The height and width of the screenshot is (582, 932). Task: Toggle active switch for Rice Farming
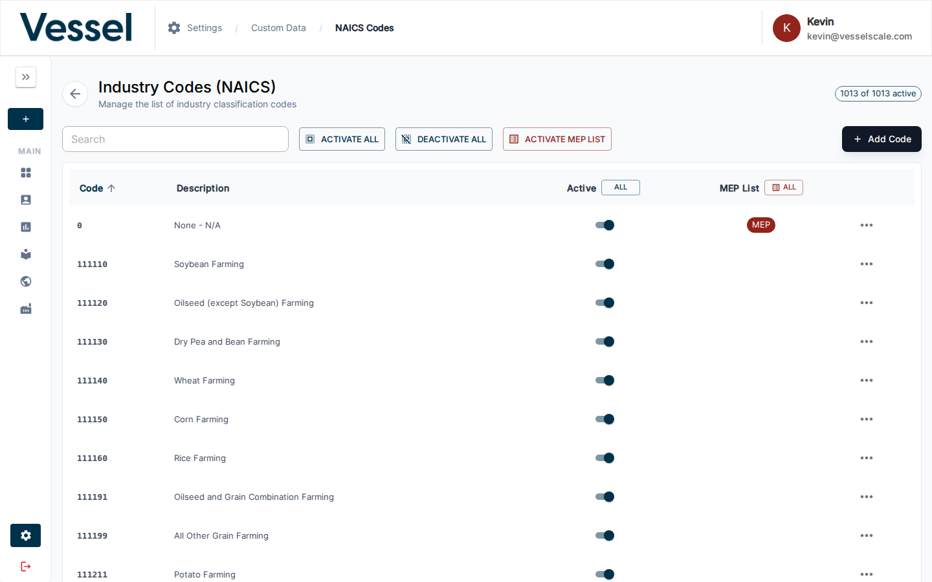tap(605, 458)
